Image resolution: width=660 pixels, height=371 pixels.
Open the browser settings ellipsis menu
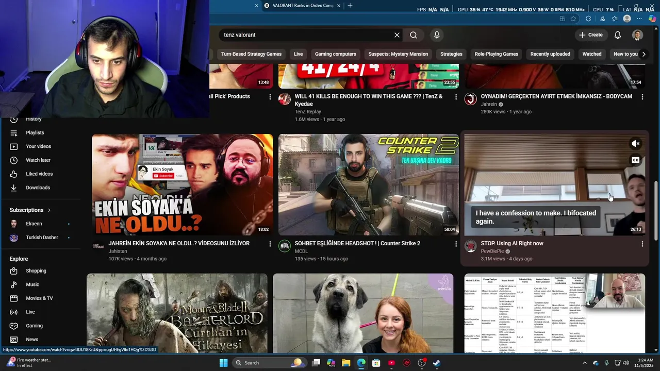[x=639, y=19]
